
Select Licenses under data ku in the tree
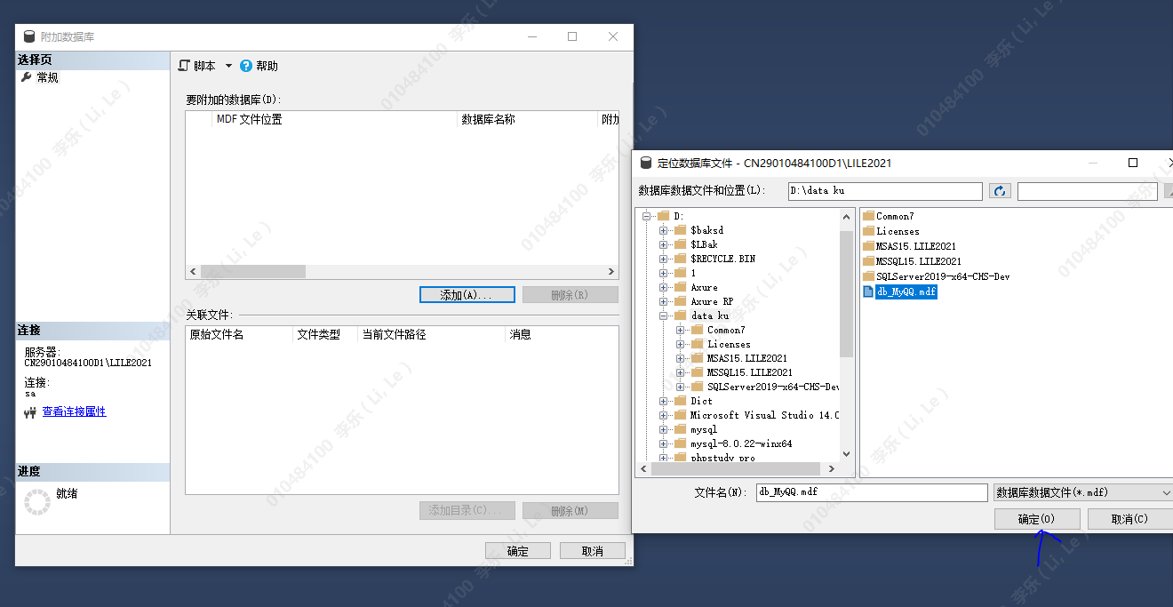729,344
